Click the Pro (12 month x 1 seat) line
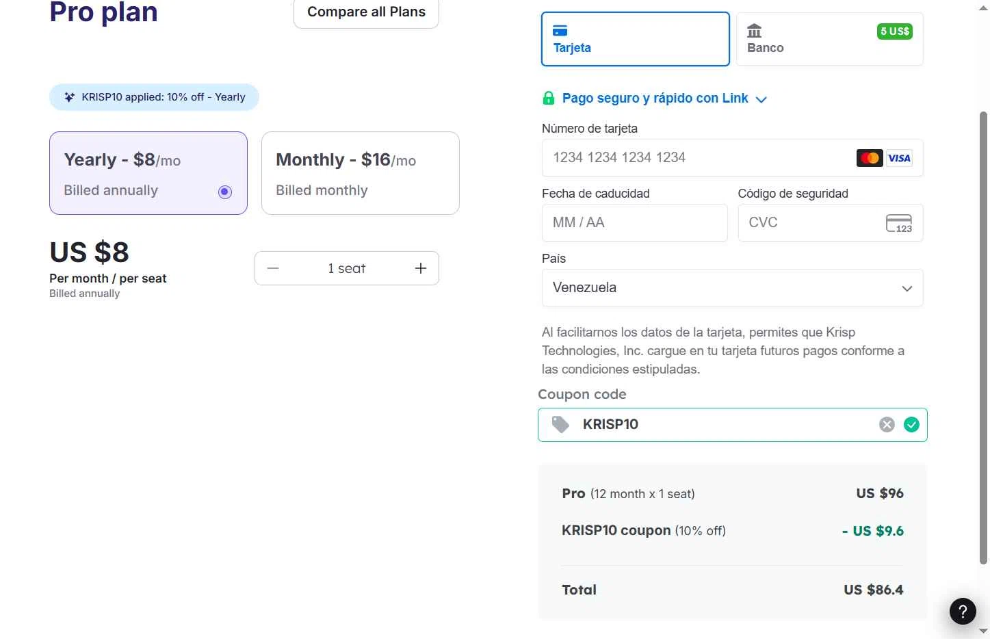990x639 pixels. pos(628,494)
